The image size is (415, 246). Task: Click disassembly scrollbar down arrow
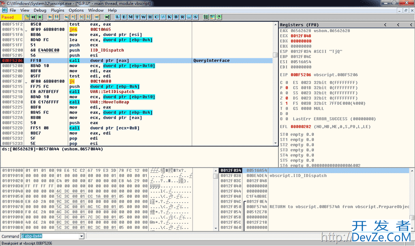(x=276, y=143)
